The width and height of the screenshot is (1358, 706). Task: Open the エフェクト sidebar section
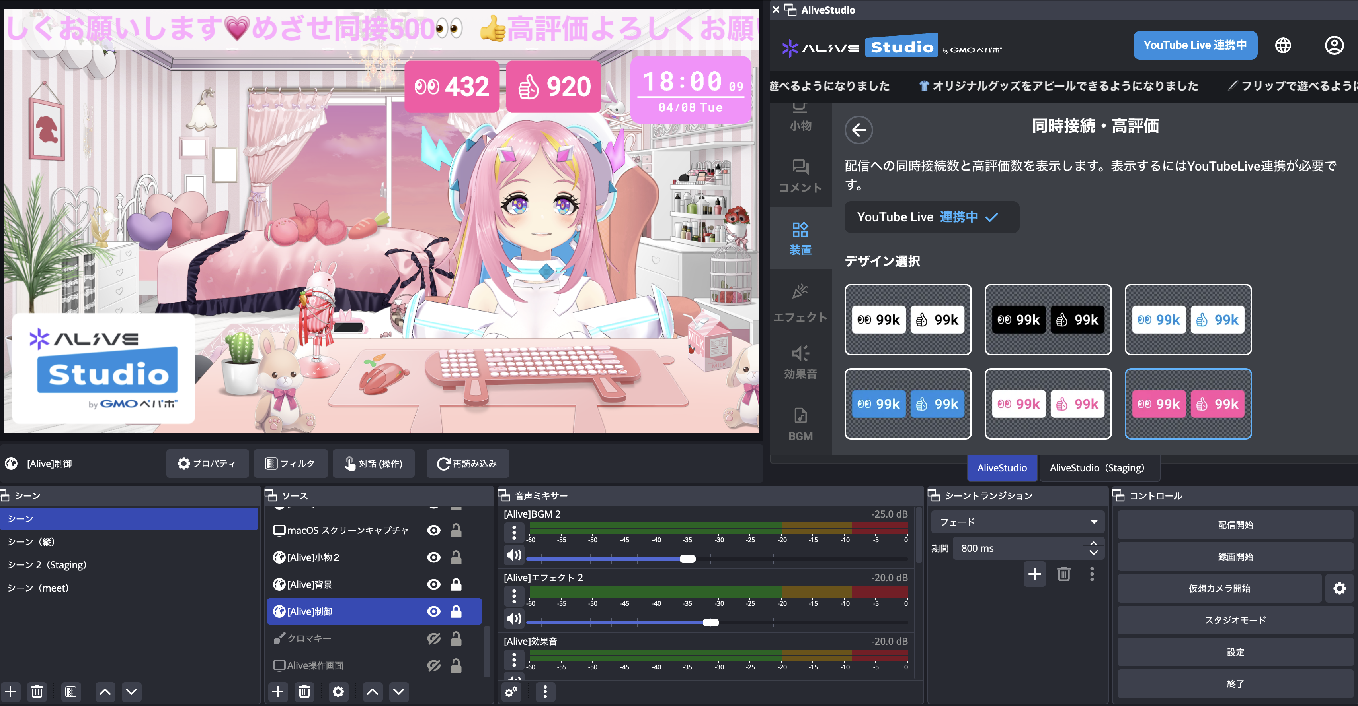[800, 304]
